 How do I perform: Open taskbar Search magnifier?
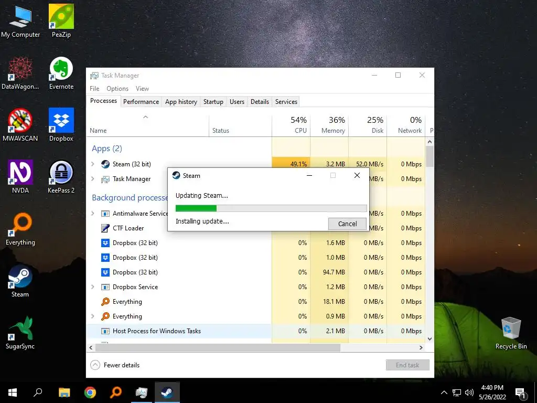(38, 392)
